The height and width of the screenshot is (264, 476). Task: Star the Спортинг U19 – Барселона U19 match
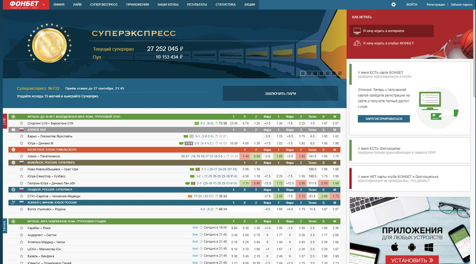(21, 123)
